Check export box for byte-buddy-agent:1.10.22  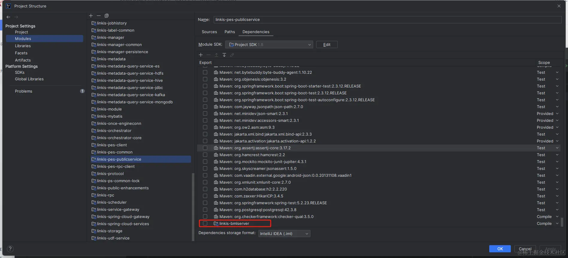click(205, 73)
